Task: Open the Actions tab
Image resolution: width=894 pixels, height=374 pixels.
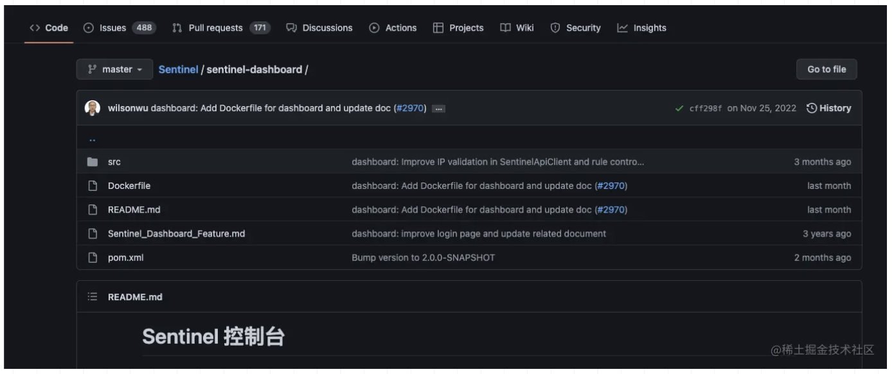Action: click(x=393, y=28)
